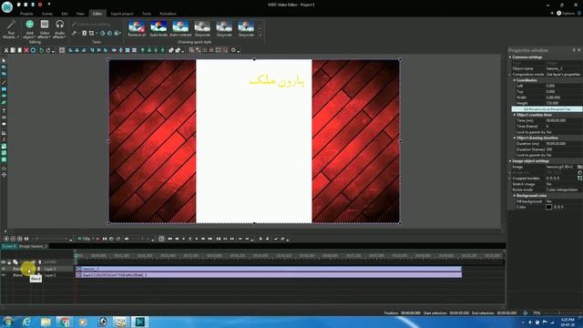The width and height of the screenshot is (583, 328).
Task: Click the Width value field
Action: click(x=563, y=97)
